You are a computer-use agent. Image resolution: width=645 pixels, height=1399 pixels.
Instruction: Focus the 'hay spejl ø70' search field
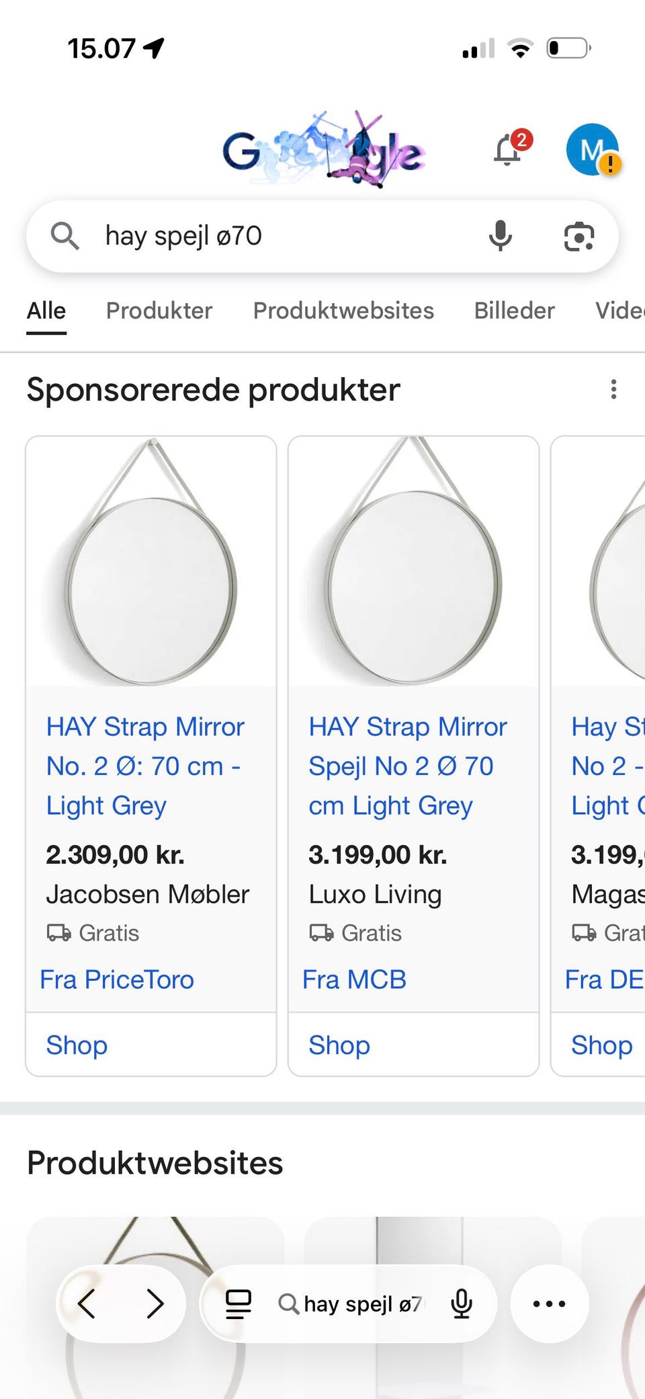point(282,236)
